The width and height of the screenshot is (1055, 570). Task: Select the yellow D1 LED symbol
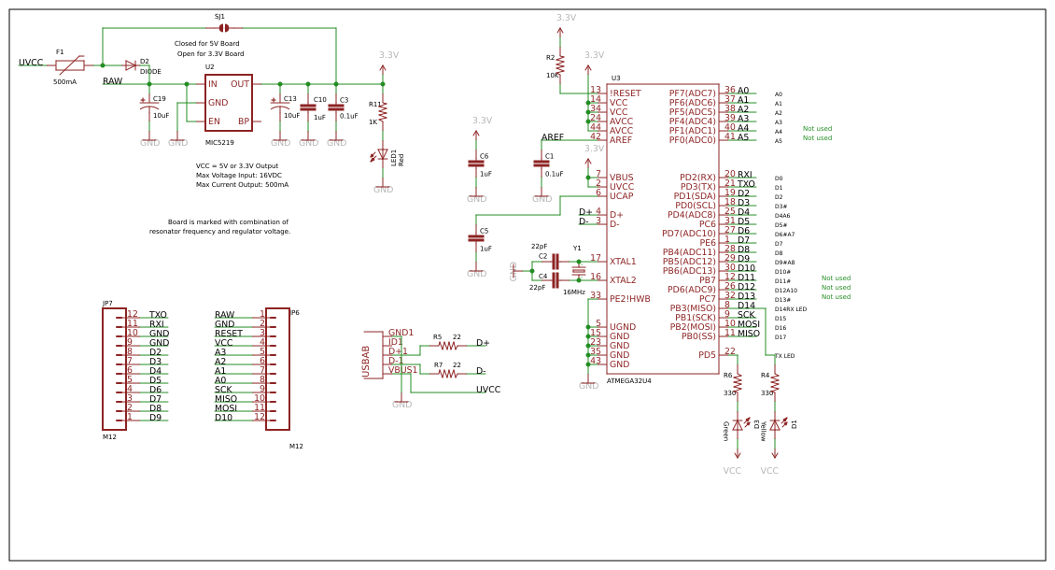pyautogui.click(x=778, y=424)
